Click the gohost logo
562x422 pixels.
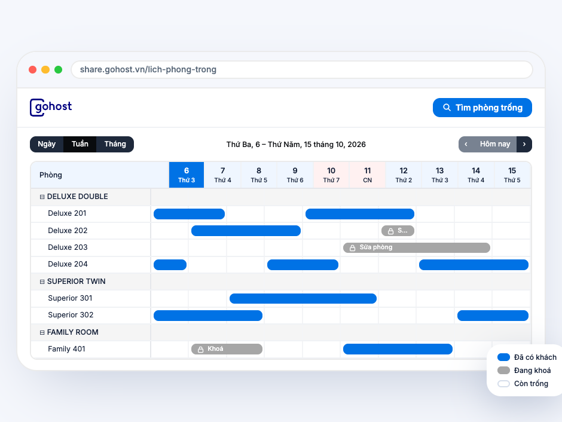click(x=51, y=108)
